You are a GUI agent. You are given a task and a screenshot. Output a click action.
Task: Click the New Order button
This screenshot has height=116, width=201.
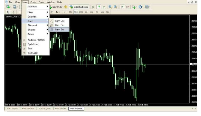pos(56,7)
